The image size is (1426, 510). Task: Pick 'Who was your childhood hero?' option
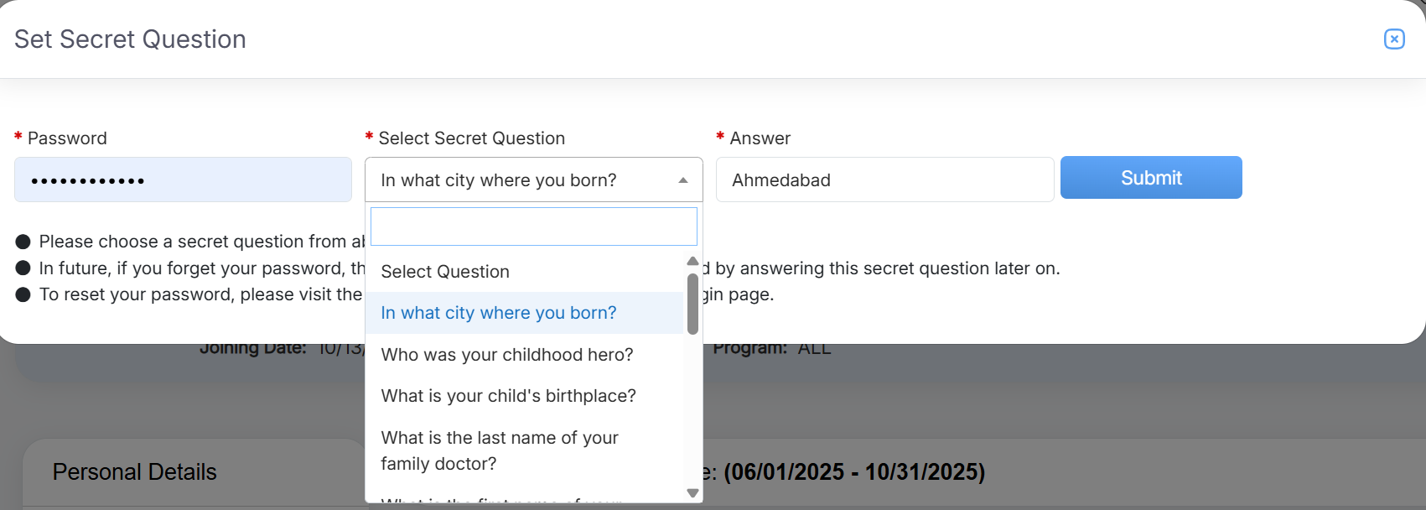[x=507, y=355]
